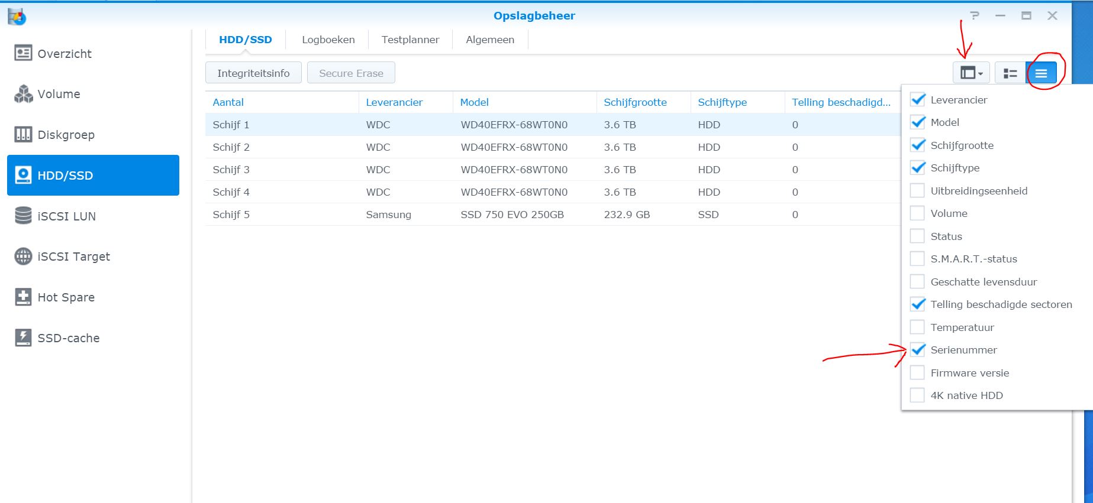1093x503 pixels.
Task: Sort by Telling beschadigd... column header
Action: (843, 102)
